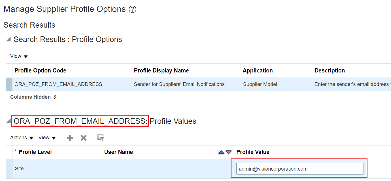Click the delete profile value X icon

coord(83,138)
